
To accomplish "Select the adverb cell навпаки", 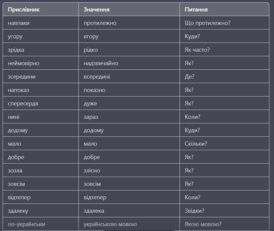I will (19, 23).
